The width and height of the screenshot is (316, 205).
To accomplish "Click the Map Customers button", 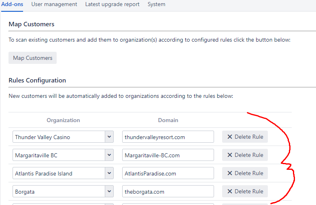I will coord(32,58).
